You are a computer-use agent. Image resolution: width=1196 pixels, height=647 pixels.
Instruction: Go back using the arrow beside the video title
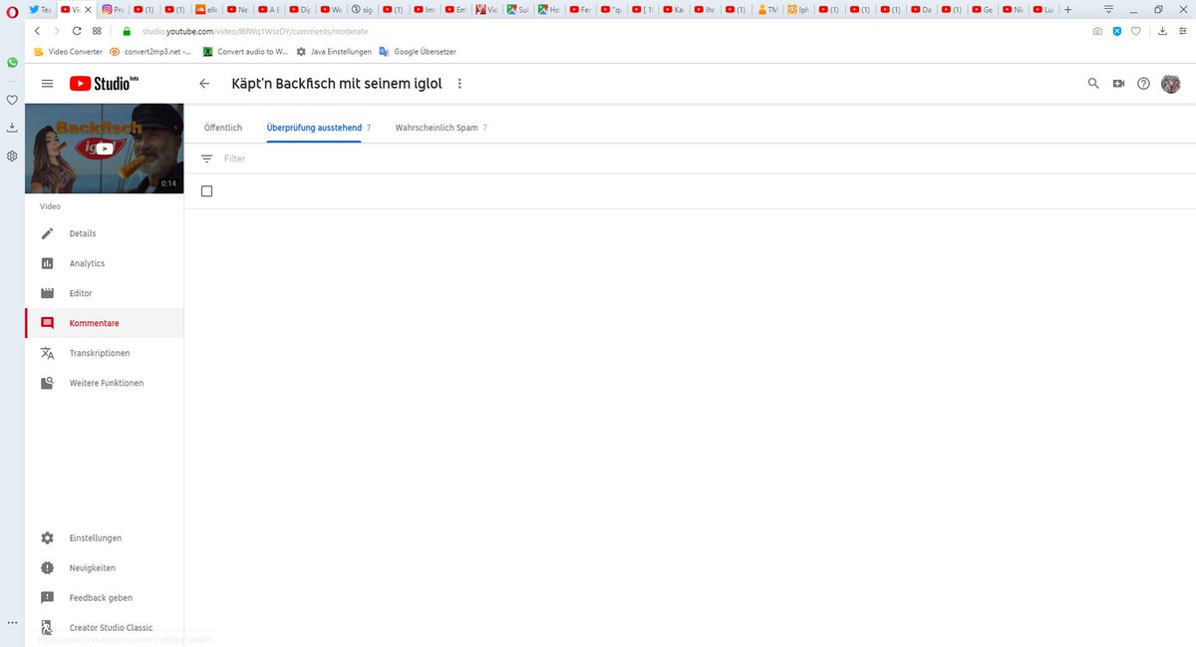[x=204, y=84]
